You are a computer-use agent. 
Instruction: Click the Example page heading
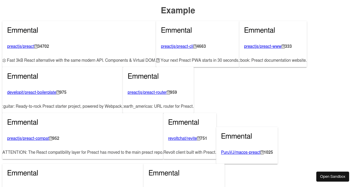(178, 10)
